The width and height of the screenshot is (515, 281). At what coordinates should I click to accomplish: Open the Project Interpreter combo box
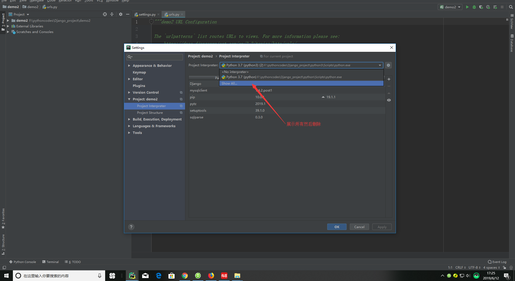tap(301, 65)
